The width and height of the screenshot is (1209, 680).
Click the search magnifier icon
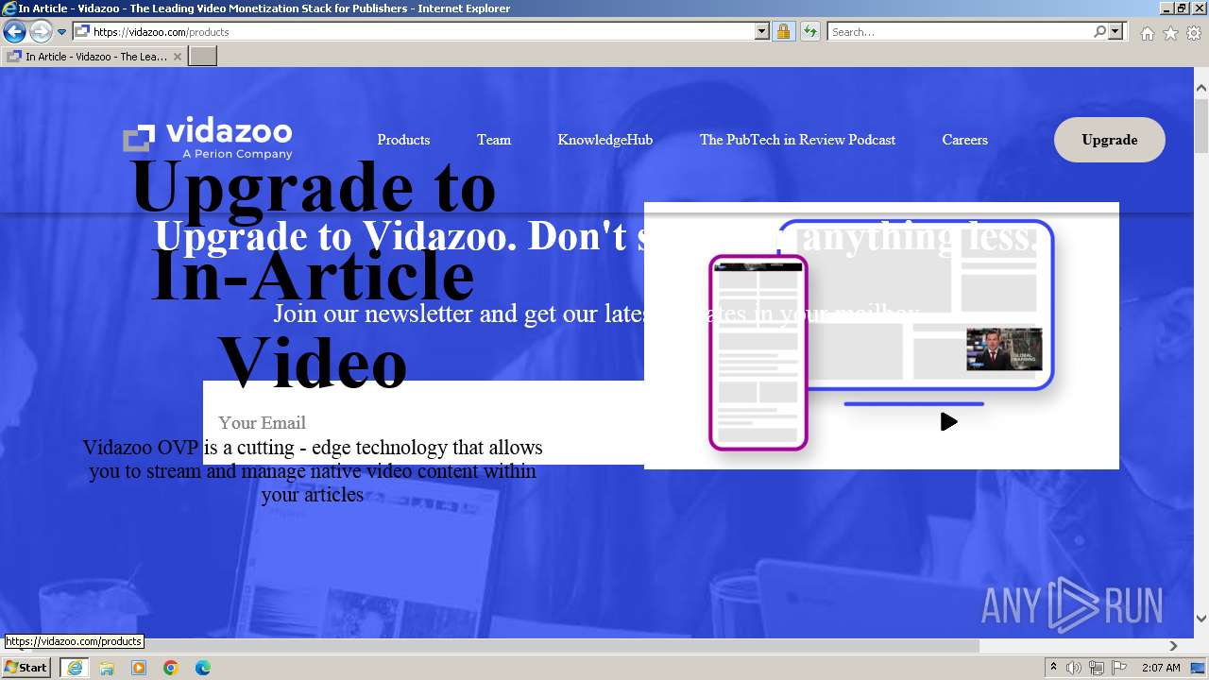point(1099,31)
